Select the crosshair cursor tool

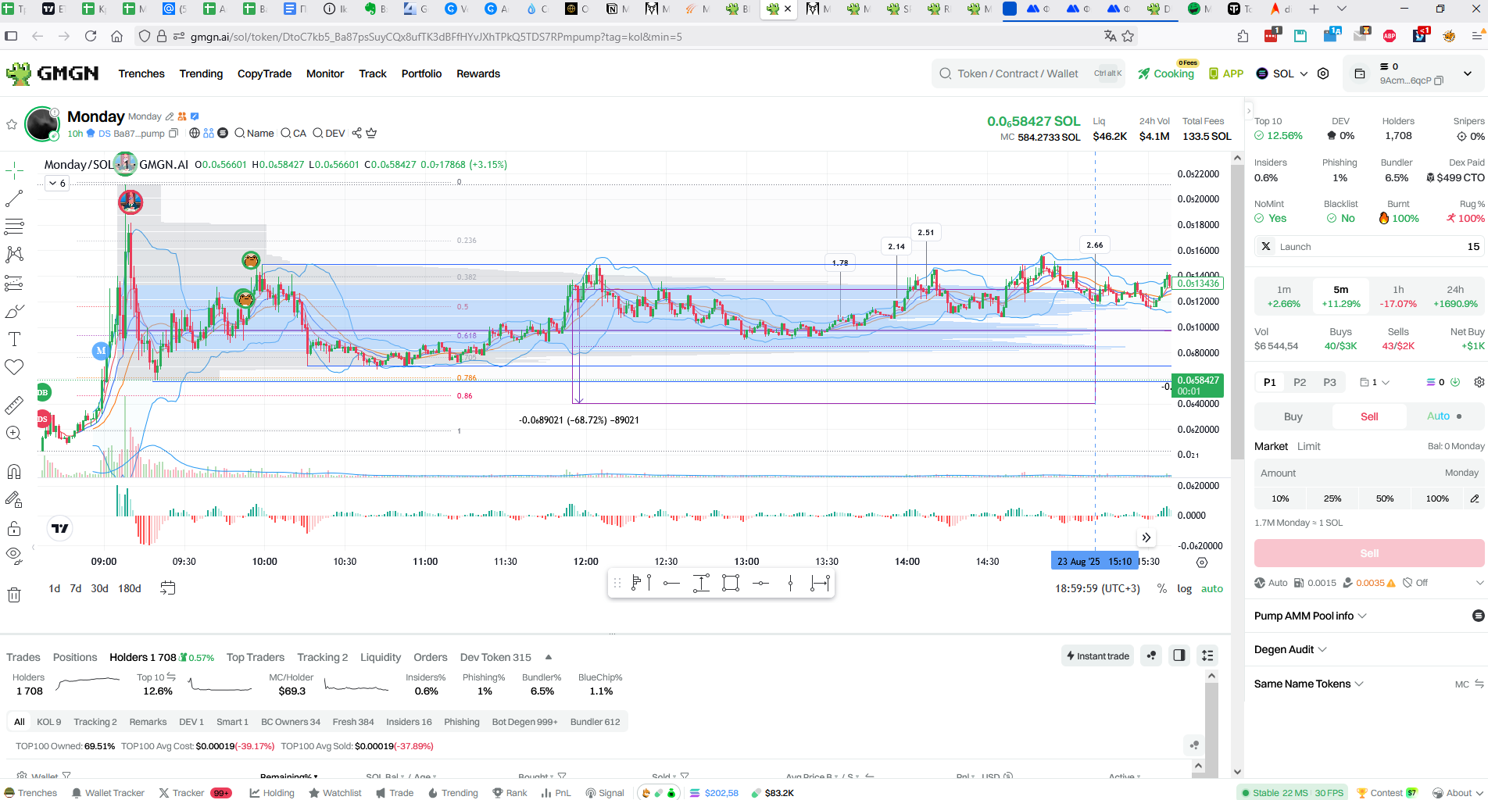click(x=14, y=170)
